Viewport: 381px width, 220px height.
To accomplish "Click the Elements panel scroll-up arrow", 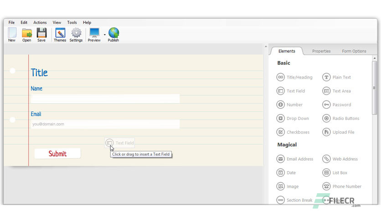I will click(375, 58).
